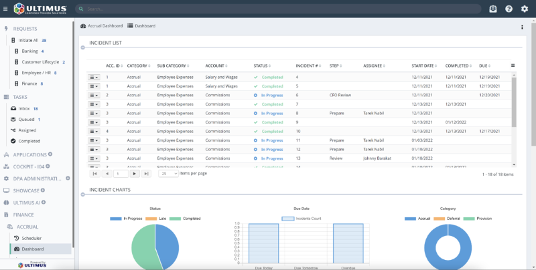Click the Finance section header
The image size is (536, 270).
point(23,215)
